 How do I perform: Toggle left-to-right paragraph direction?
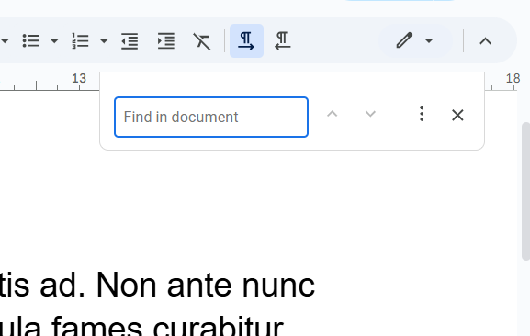pos(246,41)
